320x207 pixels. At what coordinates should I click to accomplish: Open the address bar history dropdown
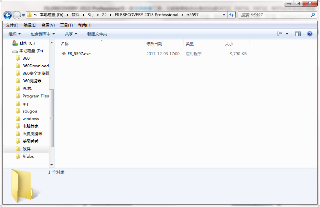pos(224,15)
